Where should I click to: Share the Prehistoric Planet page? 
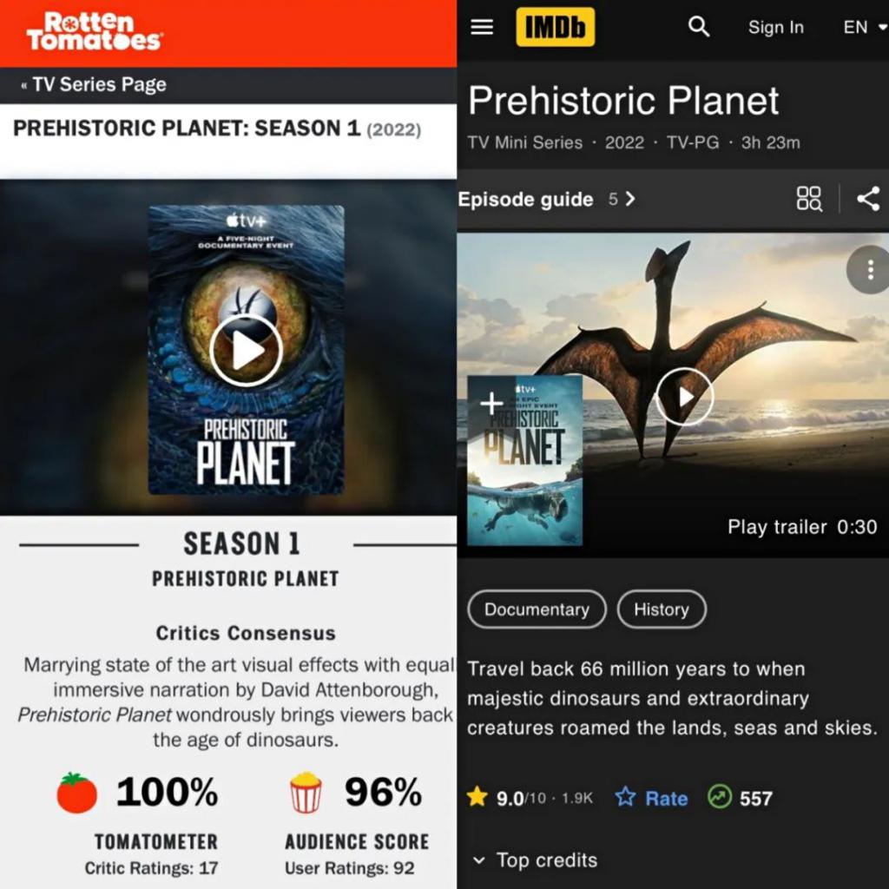pos(868,199)
